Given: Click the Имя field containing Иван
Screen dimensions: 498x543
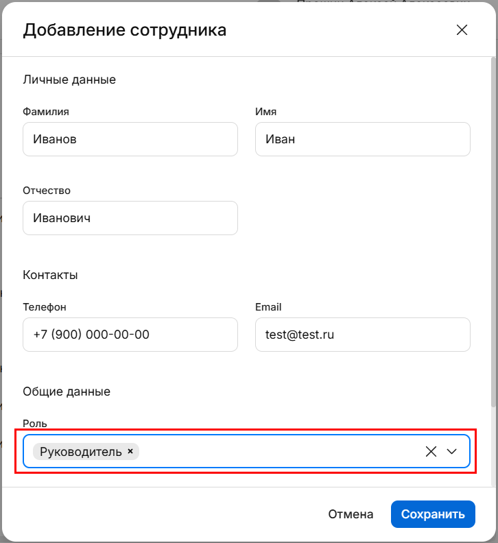Looking at the screenshot, I should pos(362,139).
